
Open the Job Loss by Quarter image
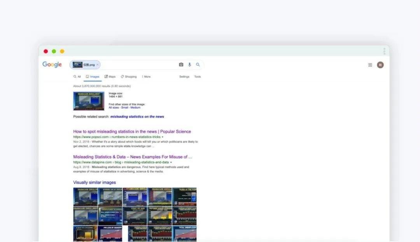110,234
